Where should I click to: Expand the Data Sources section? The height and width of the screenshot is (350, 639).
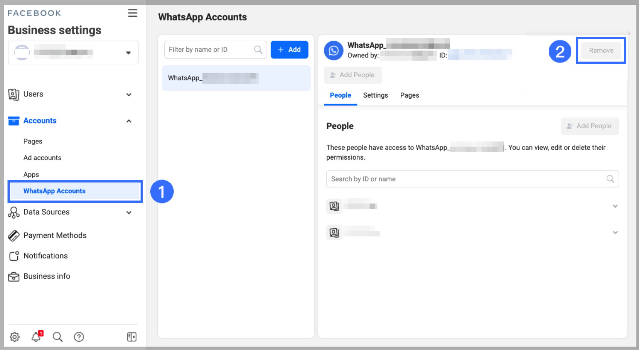pyautogui.click(x=129, y=213)
